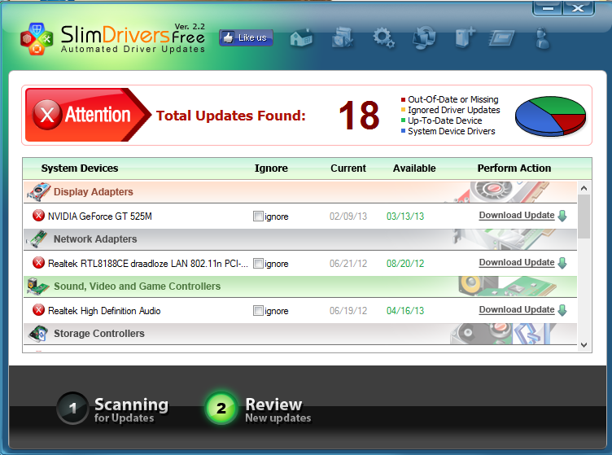Image resolution: width=612 pixels, height=455 pixels.
Task: Click the driver status pie chart
Action: click(x=550, y=116)
